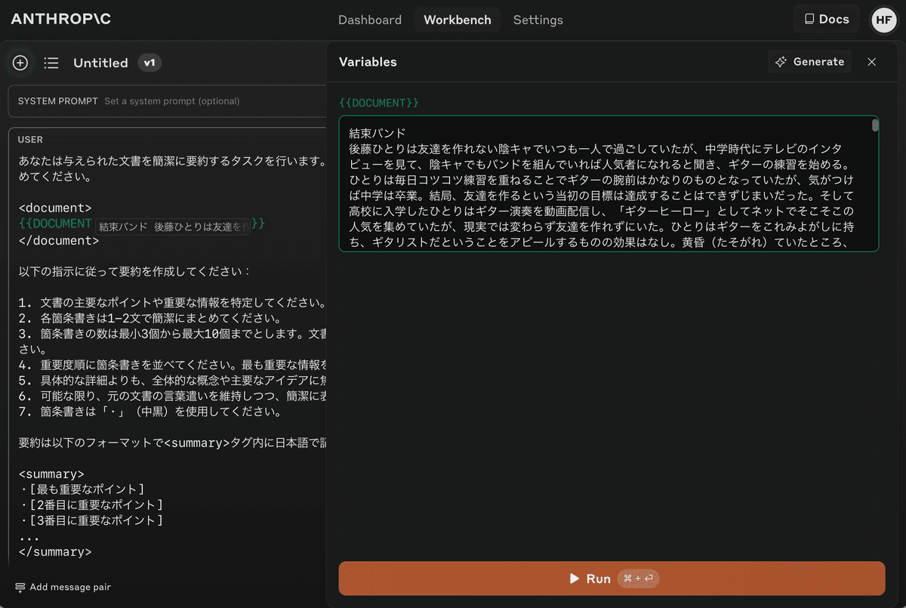Open the HF account avatar

pyautogui.click(x=884, y=20)
